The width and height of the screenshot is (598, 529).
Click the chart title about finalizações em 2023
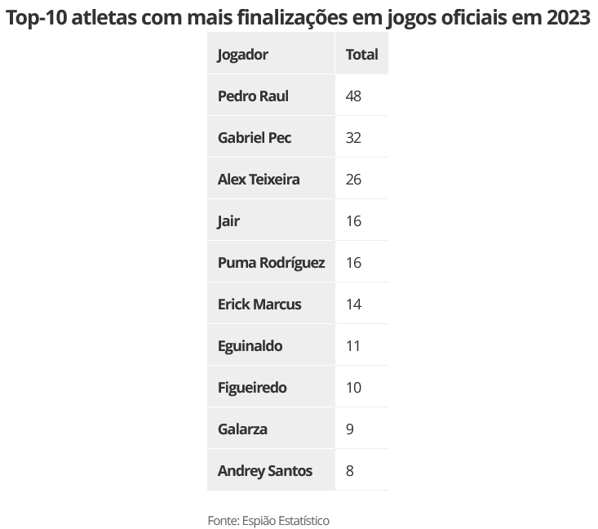click(299, 18)
